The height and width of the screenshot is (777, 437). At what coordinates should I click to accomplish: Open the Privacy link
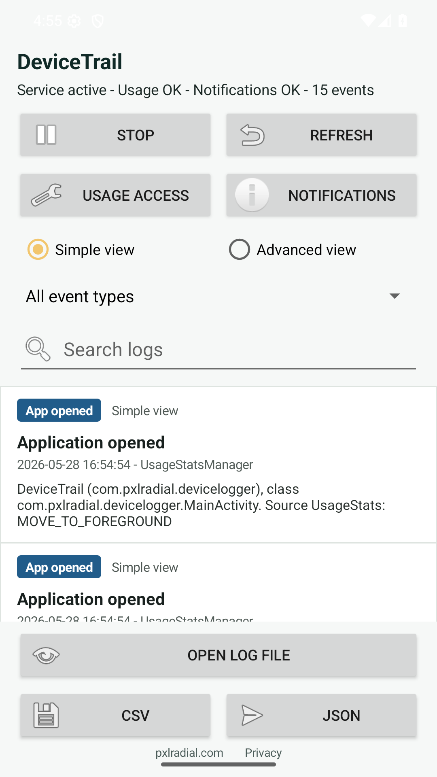(x=263, y=753)
